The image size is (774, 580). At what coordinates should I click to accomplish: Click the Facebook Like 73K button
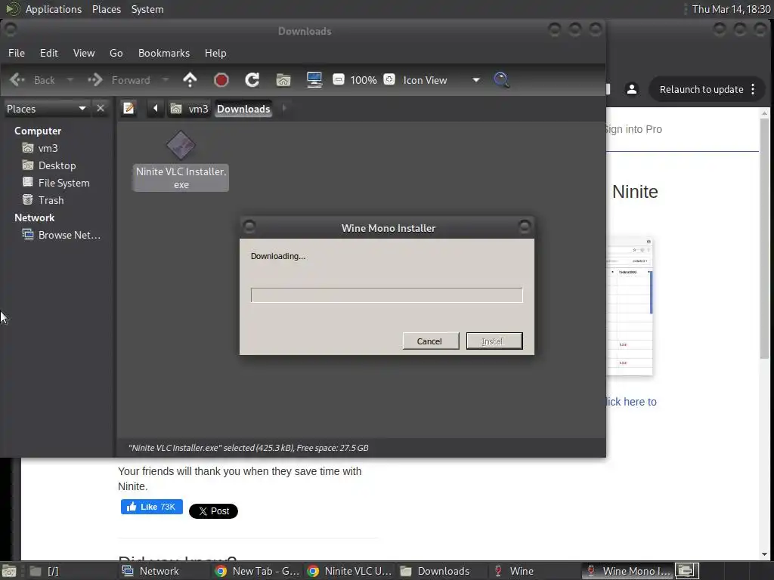tap(151, 507)
